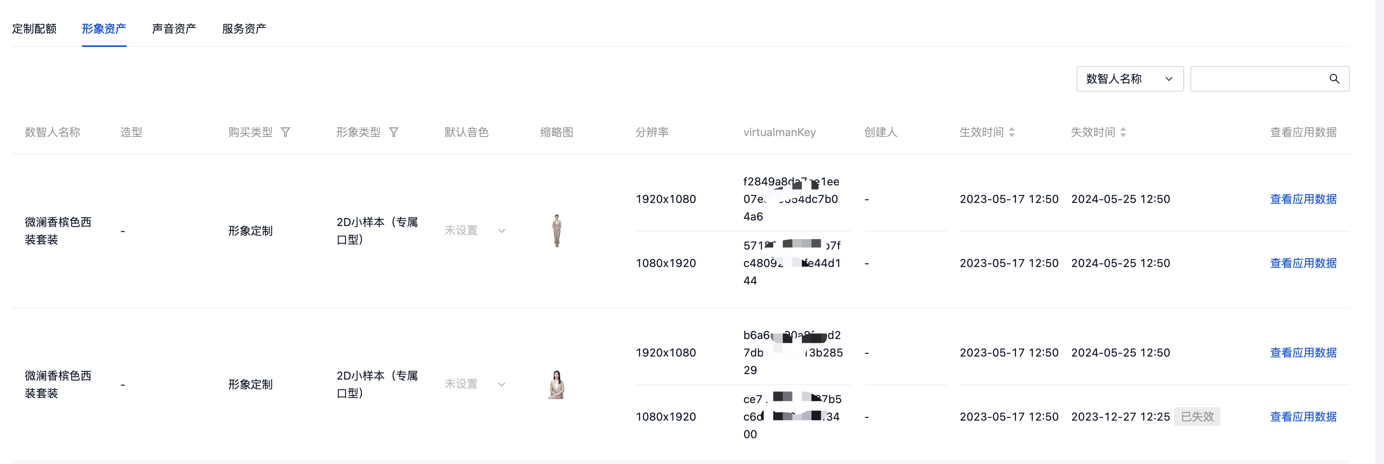Open the 形象类型 filter icon
The width and height of the screenshot is (1384, 464).
click(x=394, y=132)
